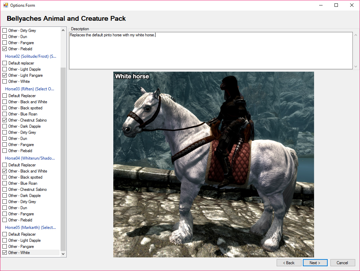Click the Horse03 (Riften) group header
The width and height of the screenshot is (360, 271).
[x=30, y=89]
